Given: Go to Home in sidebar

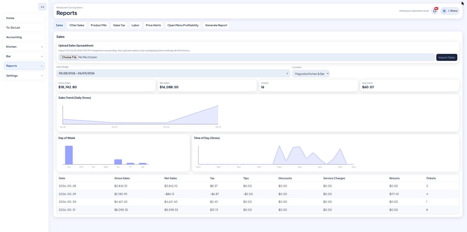Looking at the screenshot, I should [x=24, y=18].
